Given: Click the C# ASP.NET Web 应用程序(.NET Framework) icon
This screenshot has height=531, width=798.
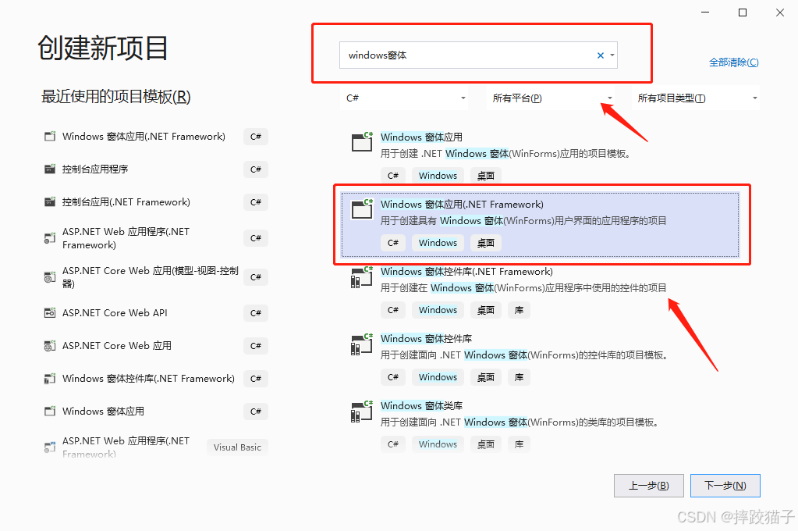Looking at the screenshot, I should coord(50,238).
